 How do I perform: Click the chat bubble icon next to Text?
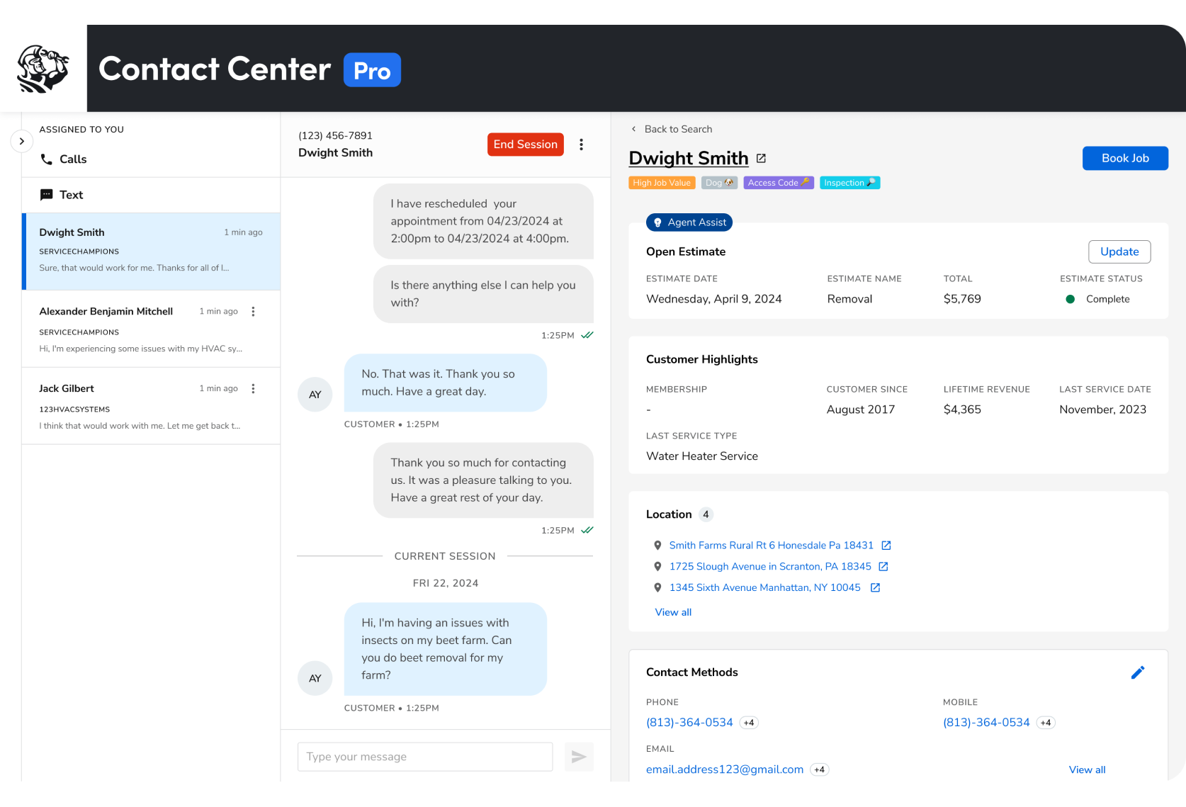tap(47, 195)
